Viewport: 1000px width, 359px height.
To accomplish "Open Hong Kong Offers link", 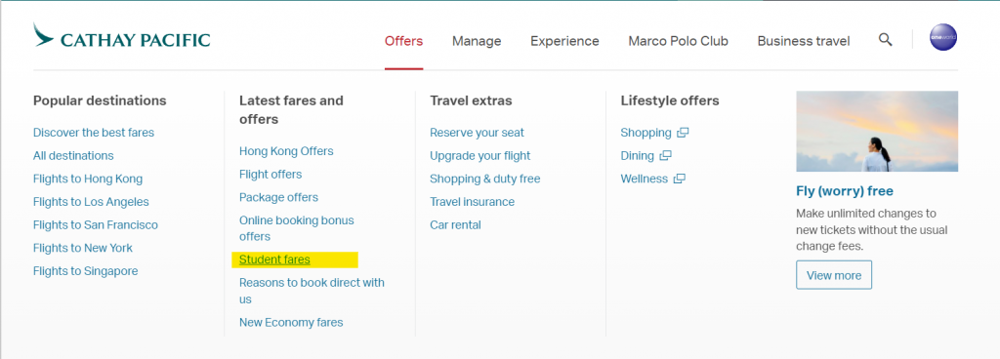I will click(286, 151).
